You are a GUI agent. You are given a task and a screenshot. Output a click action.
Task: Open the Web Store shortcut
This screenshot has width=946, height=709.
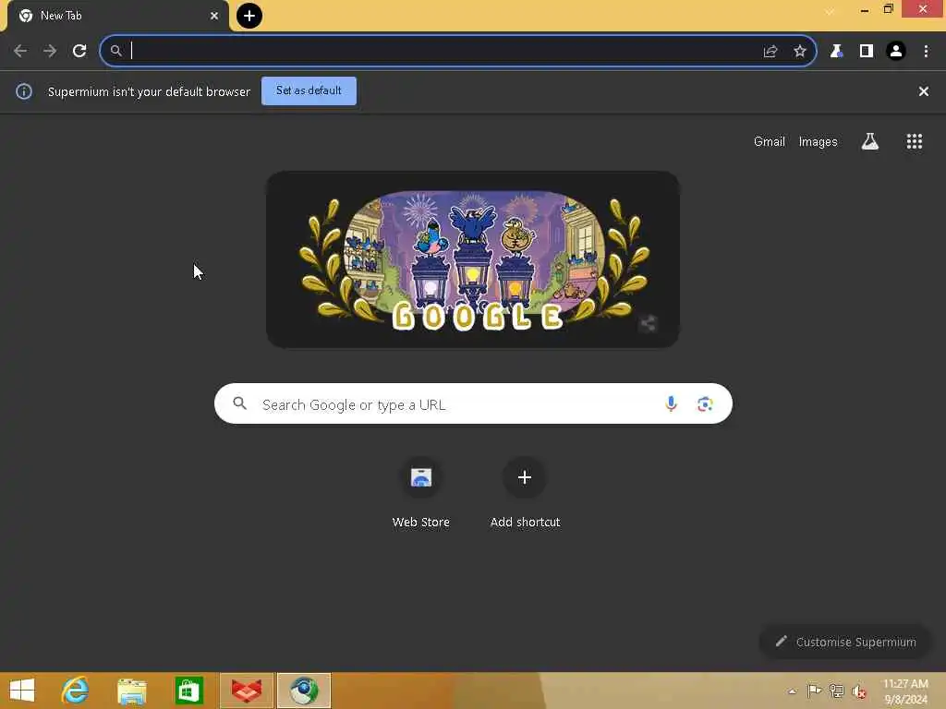click(421, 495)
